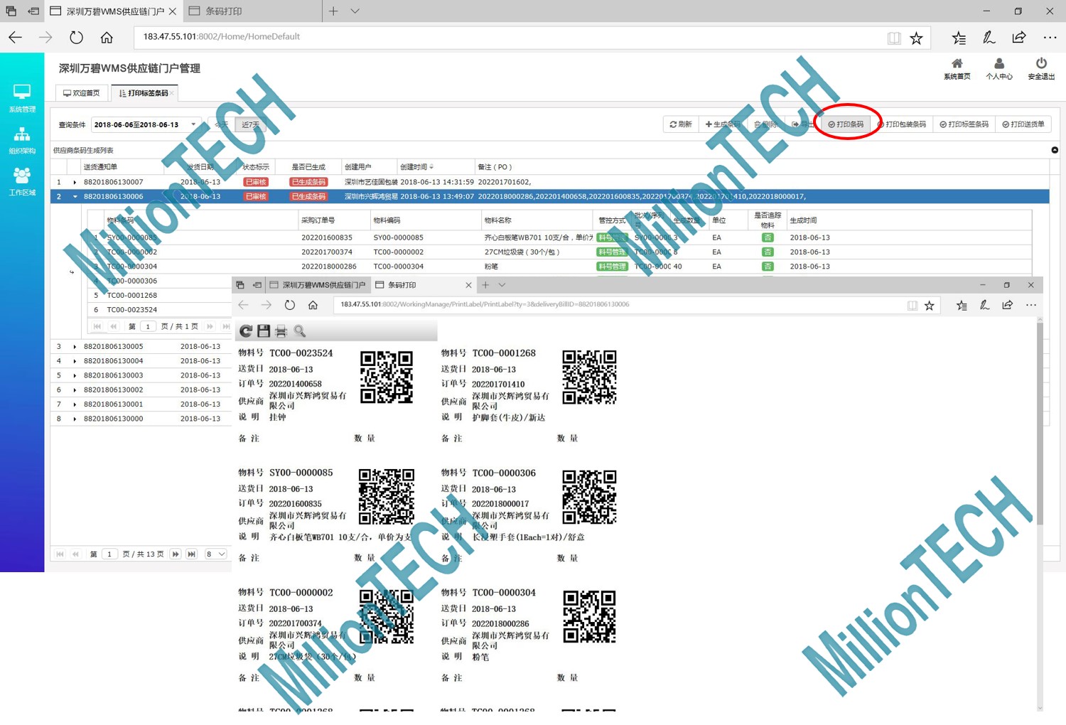Click the main browser's reload icon
The height and width of the screenshot is (725, 1066).
click(x=76, y=37)
